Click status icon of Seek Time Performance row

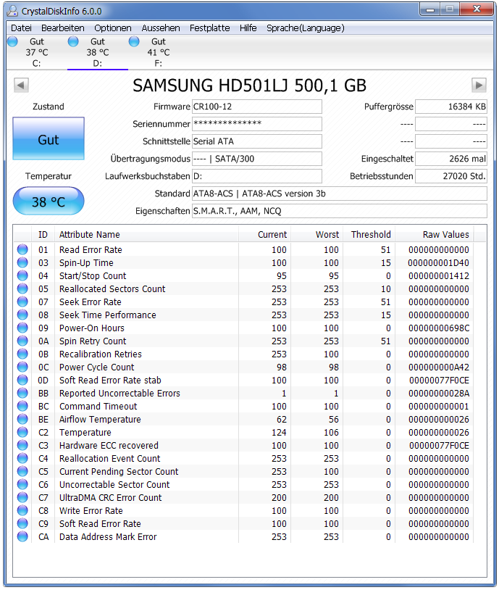point(22,315)
